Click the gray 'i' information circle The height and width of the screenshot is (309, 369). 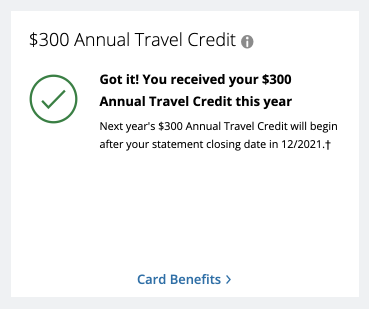pos(247,42)
